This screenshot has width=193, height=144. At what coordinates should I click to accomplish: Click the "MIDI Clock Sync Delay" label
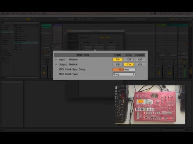click(x=72, y=69)
